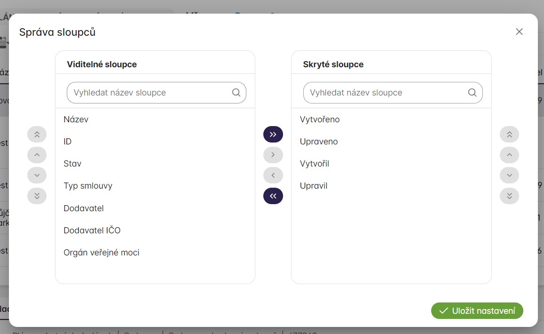Select the Typ smlouvy visible column

88,186
